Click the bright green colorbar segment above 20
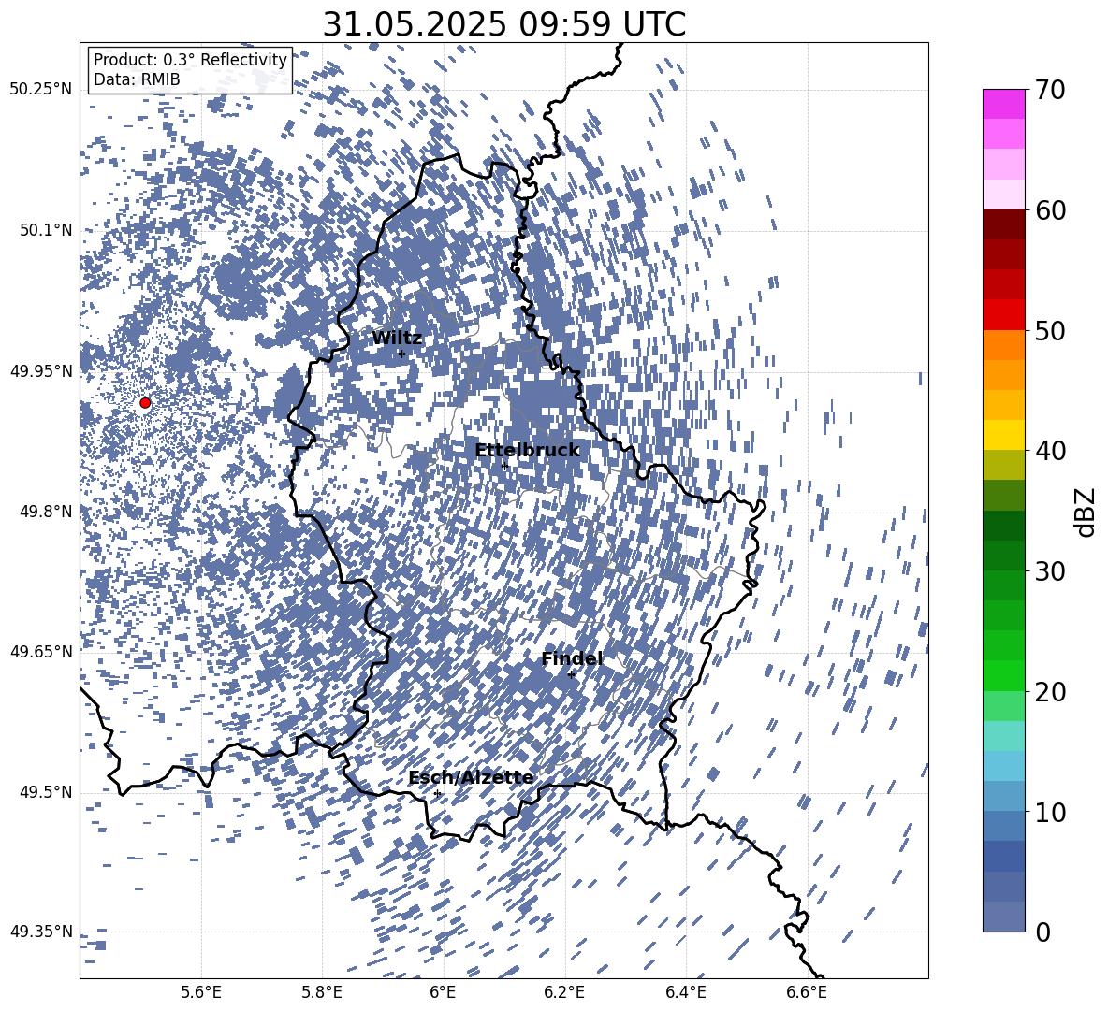 1003,675
